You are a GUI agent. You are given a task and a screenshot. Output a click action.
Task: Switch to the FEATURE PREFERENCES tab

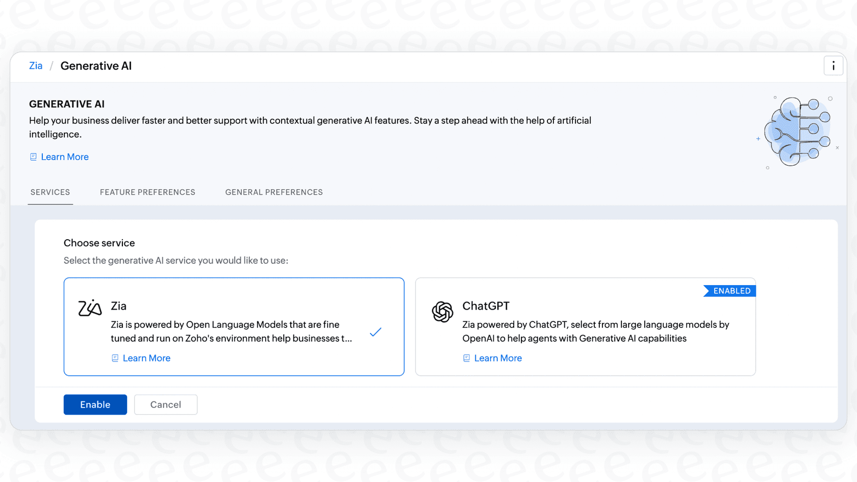pos(147,192)
